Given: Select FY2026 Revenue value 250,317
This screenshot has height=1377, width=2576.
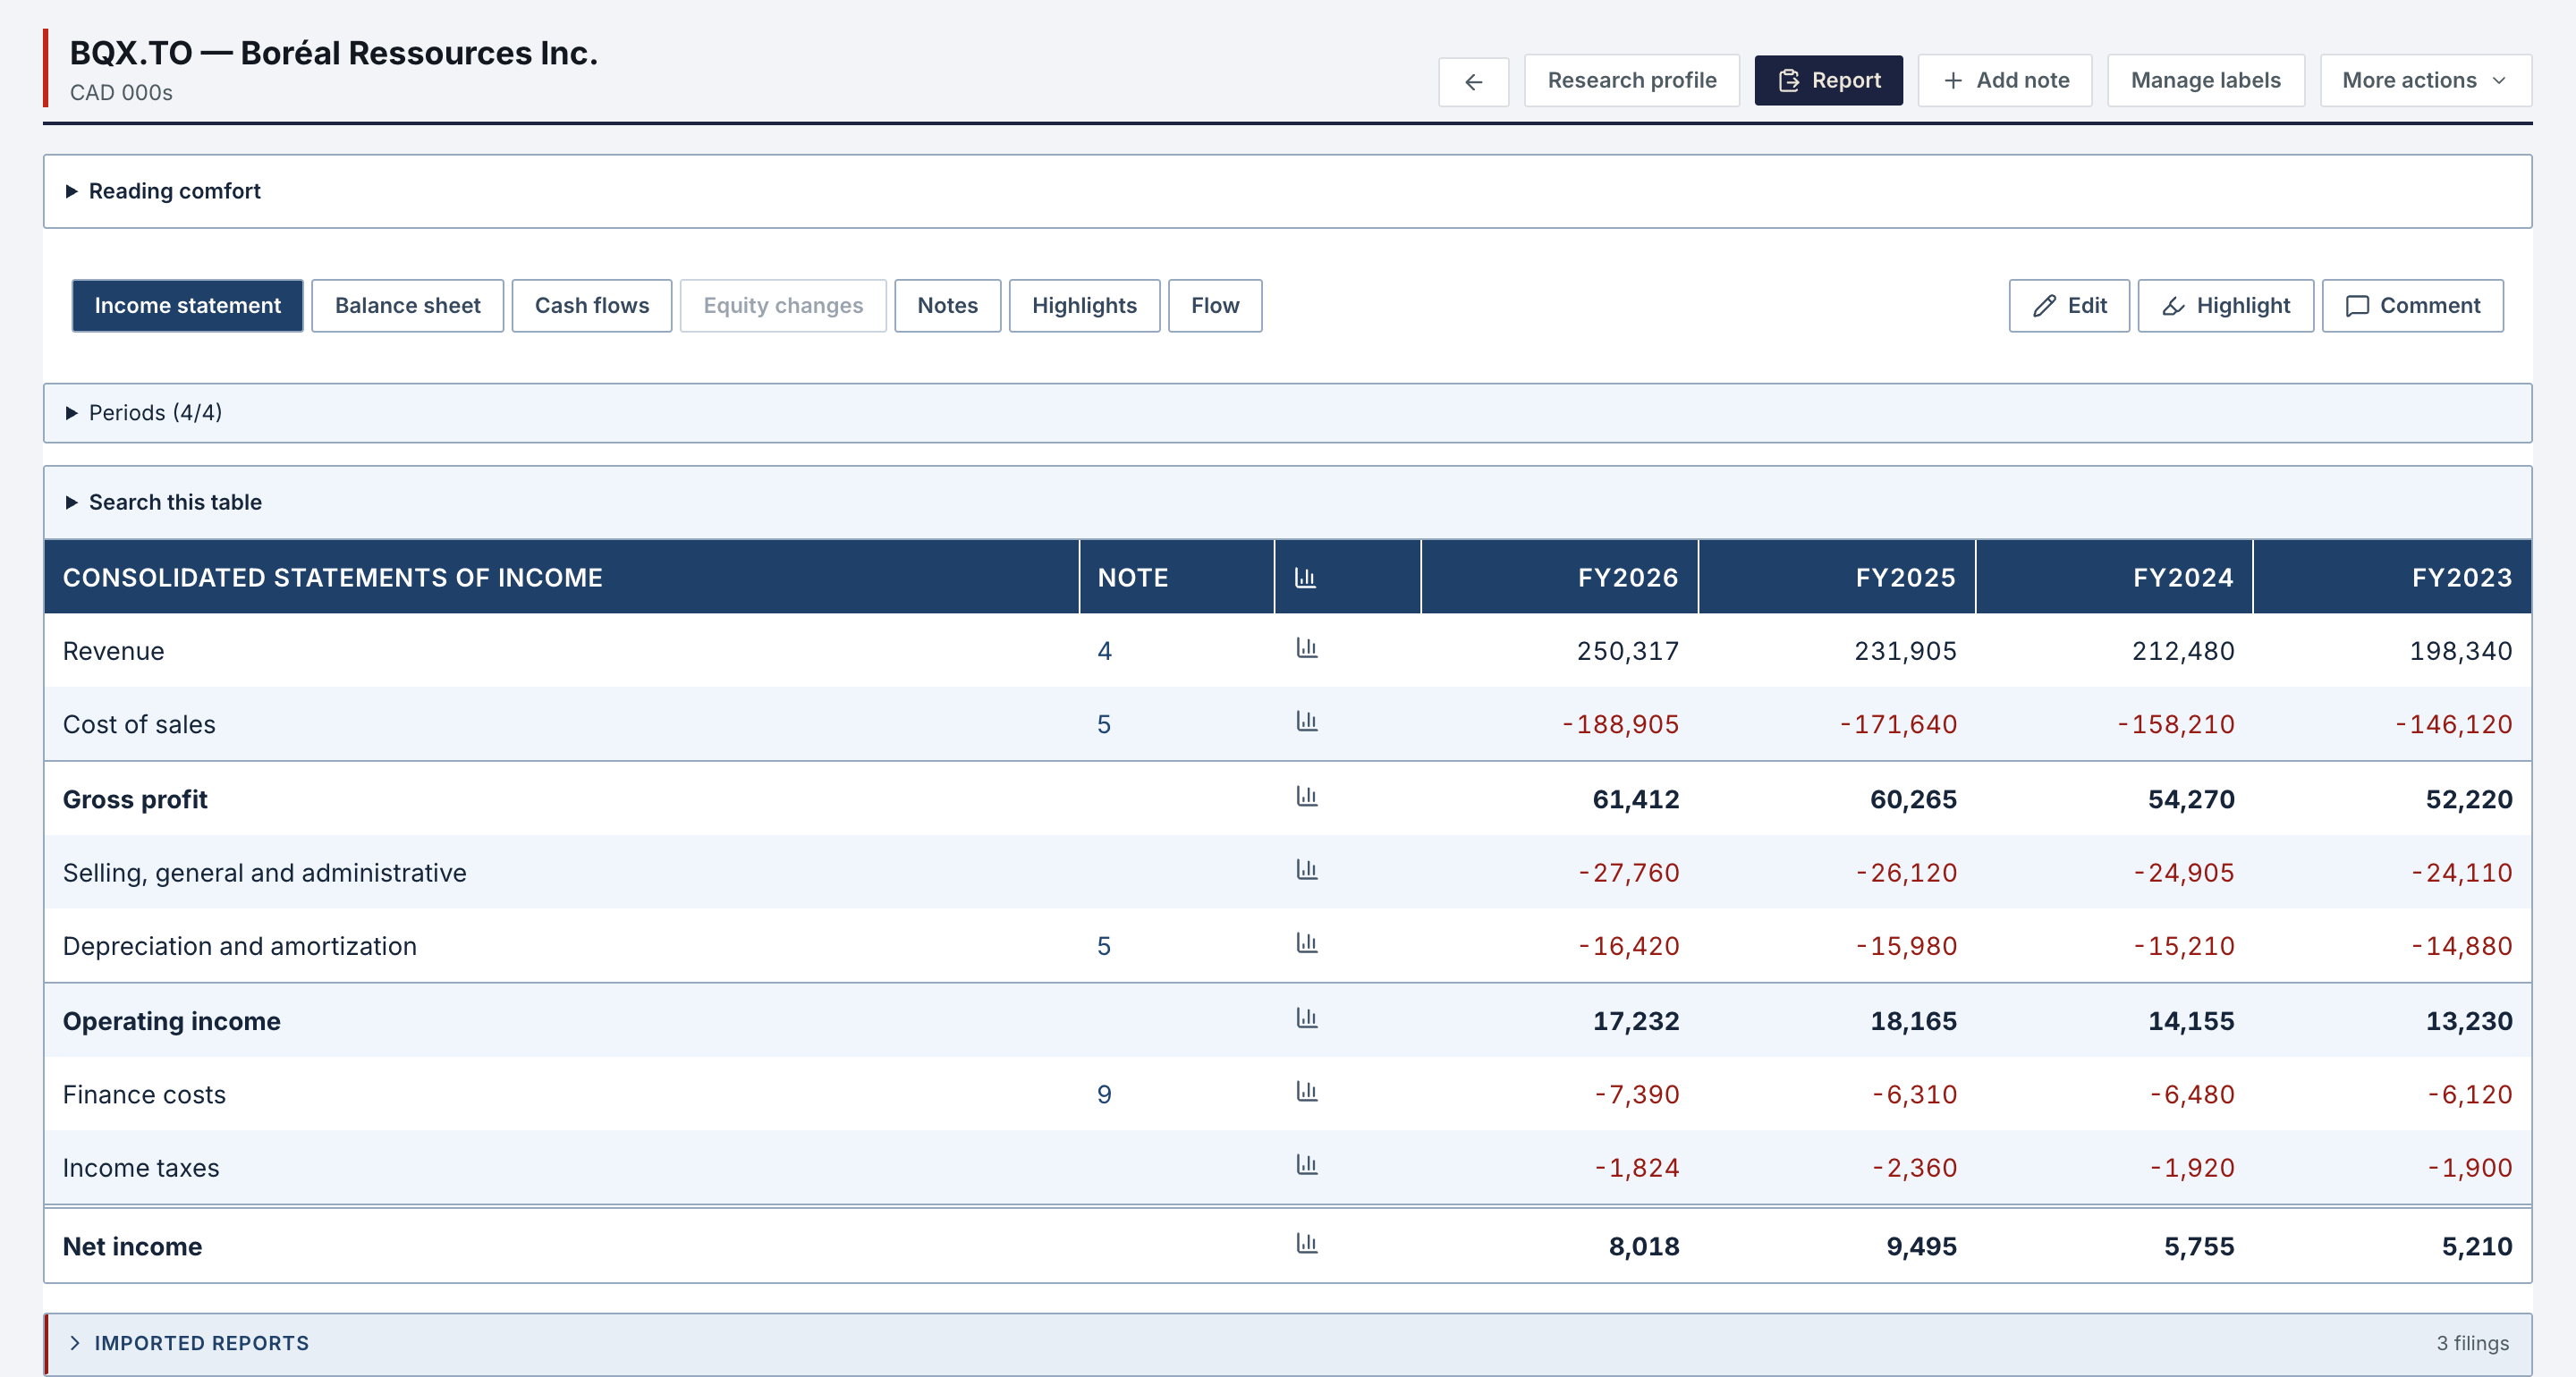Looking at the screenshot, I should click(x=1627, y=651).
